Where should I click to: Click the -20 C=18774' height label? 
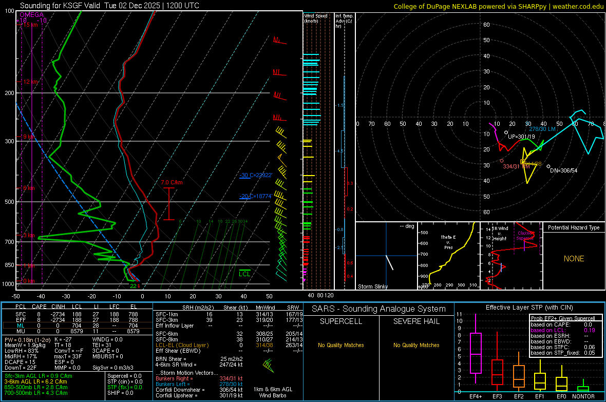pyautogui.click(x=255, y=196)
